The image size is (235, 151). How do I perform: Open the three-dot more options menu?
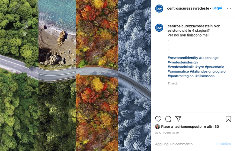pos(229,9)
